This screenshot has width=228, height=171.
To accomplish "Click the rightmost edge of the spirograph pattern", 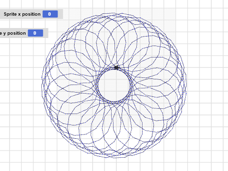I will coord(186,85).
